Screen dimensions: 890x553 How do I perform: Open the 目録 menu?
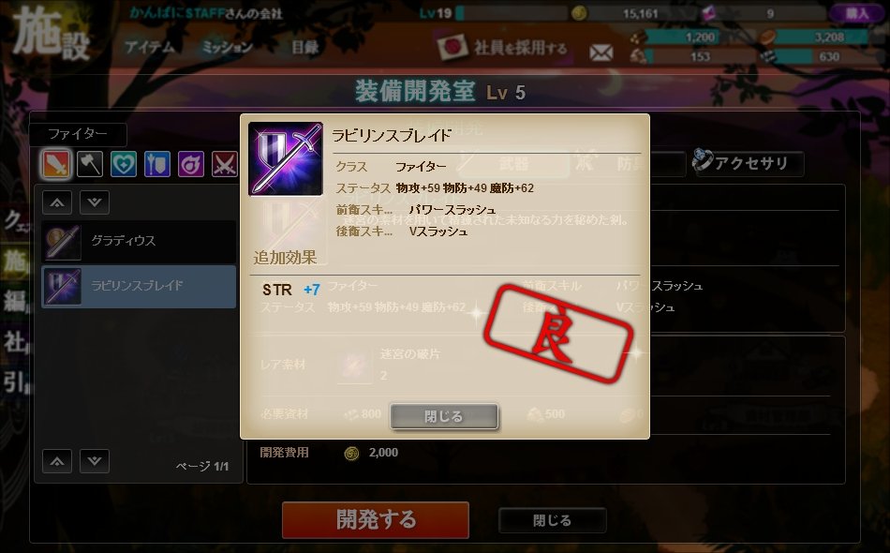coord(304,47)
